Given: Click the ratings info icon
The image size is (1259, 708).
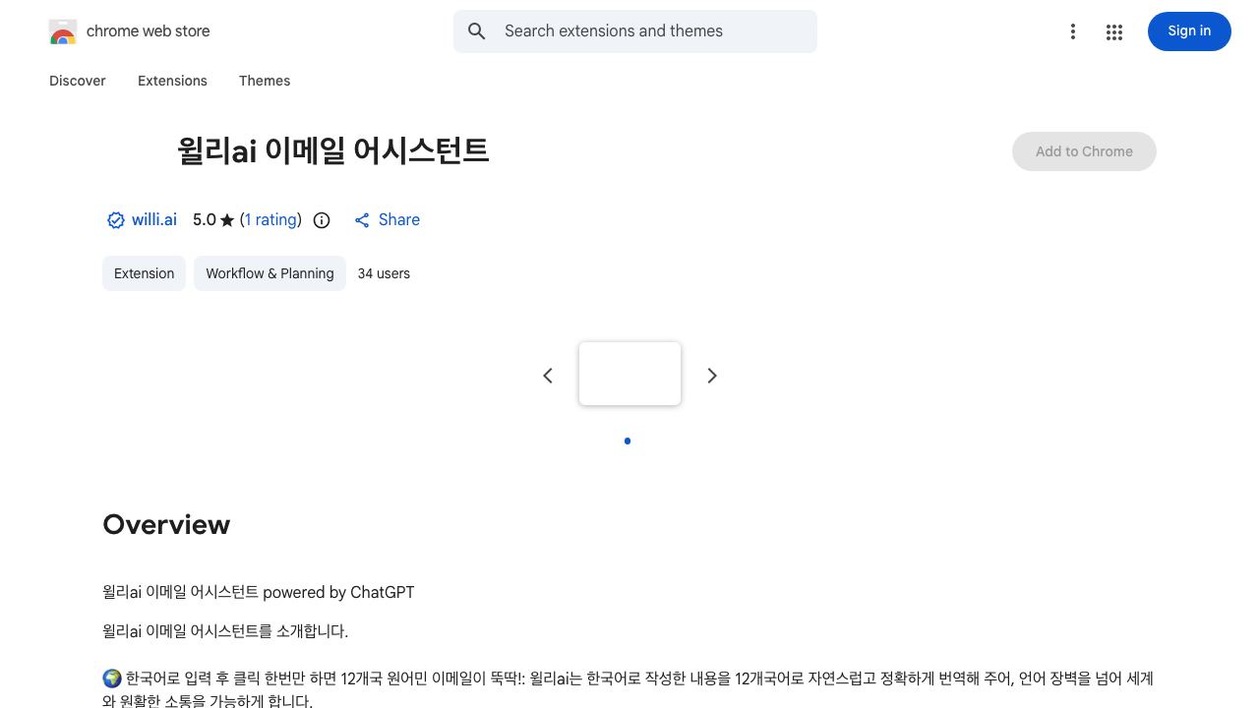Looking at the screenshot, I should pos(322,220).
